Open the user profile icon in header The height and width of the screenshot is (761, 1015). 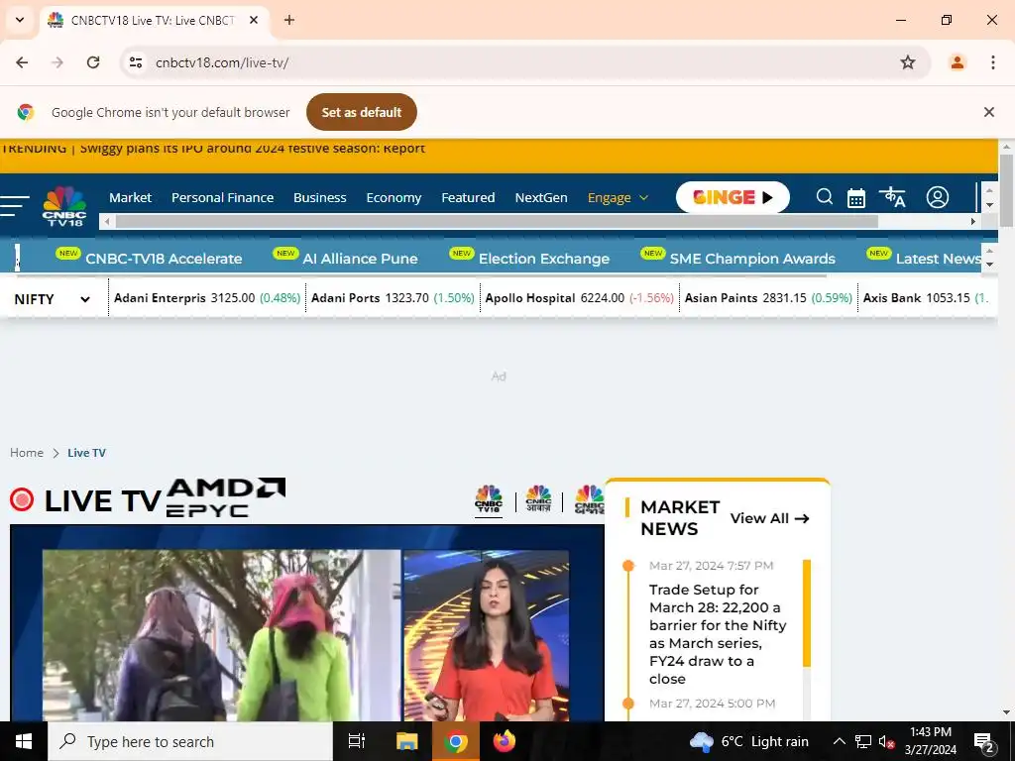coord(937,197)
